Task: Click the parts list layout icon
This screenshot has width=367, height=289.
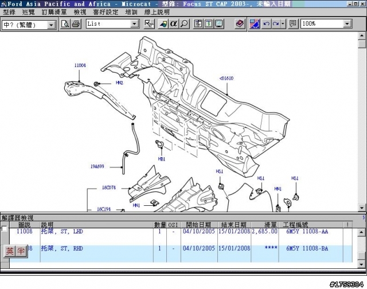Action: tap(198, 24)
